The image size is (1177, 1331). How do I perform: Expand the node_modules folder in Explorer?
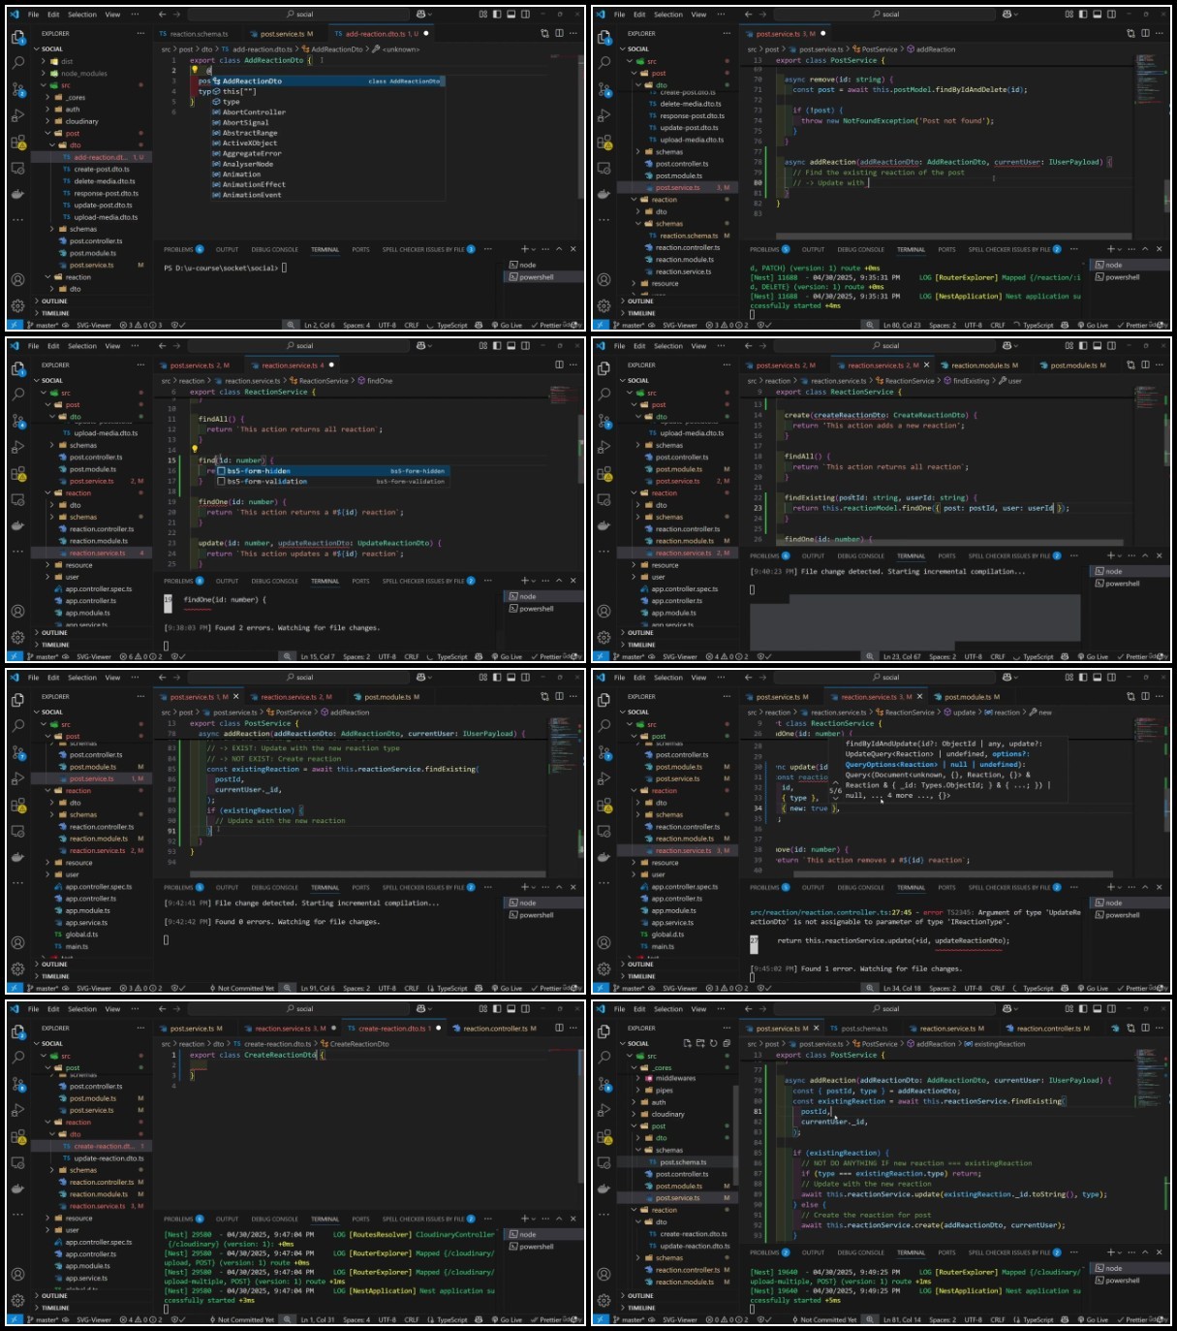[x=93, y=74]
